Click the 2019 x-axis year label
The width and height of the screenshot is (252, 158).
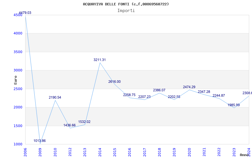pyautogui.click(x=175, y=152)
